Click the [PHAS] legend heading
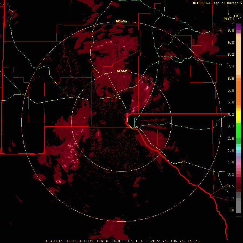The height and width of the screenshot is (243, 243). (x=228, y=19)
